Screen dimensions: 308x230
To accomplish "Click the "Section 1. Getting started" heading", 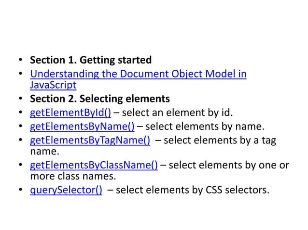I will click(91, 61).
